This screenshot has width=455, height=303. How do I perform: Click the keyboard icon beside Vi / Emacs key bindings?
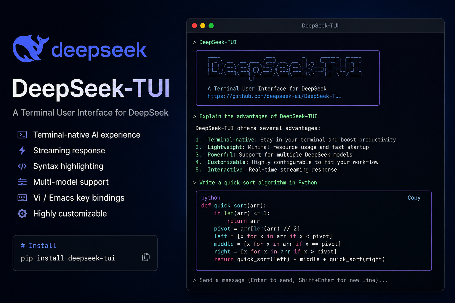(x=22, y=198)
